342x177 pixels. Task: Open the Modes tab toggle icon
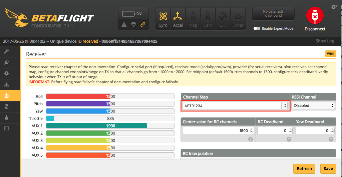tap(7, 107)
